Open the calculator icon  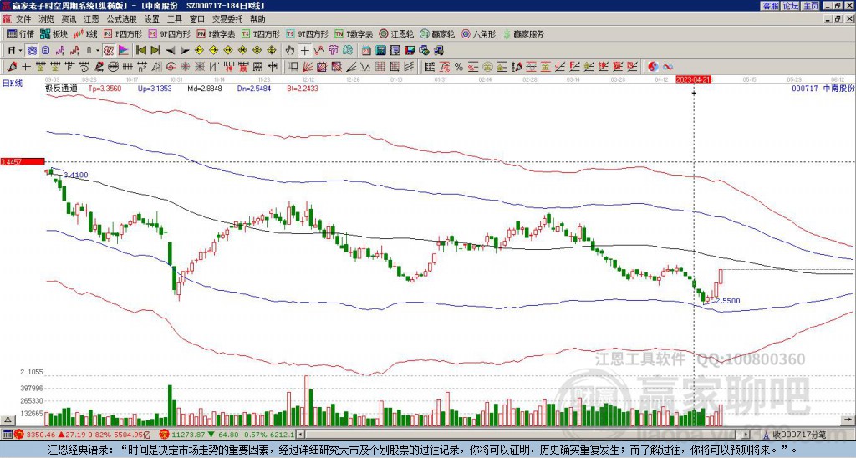(380, 51)
